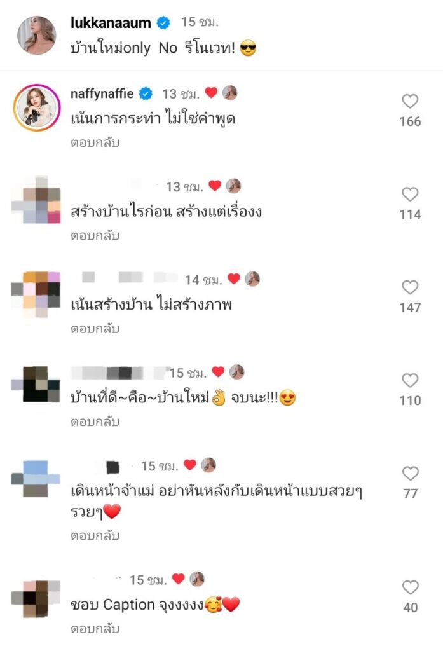Like the comment with 114 likes
The image size is (443, 651).
tap(410, 194)
